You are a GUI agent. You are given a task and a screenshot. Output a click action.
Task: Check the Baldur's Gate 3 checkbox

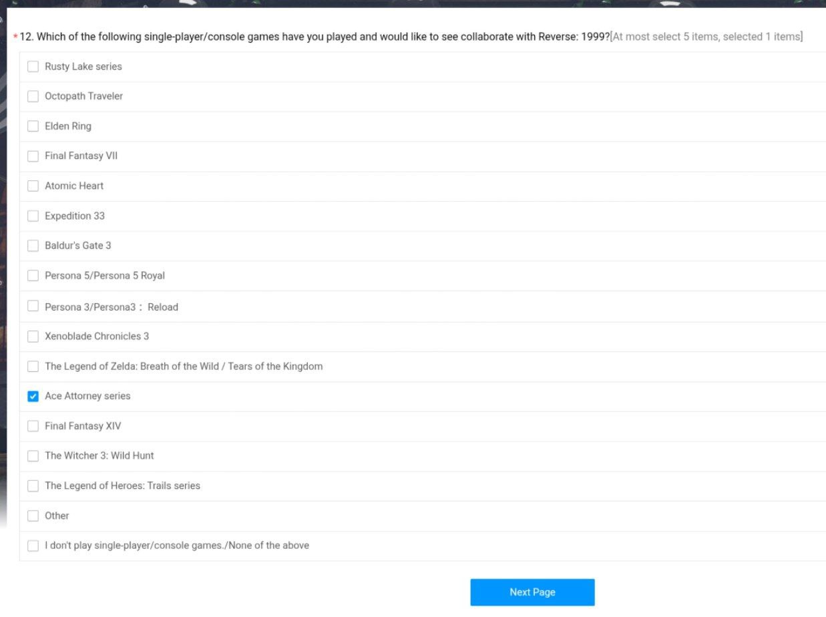(x=33, y=246)
